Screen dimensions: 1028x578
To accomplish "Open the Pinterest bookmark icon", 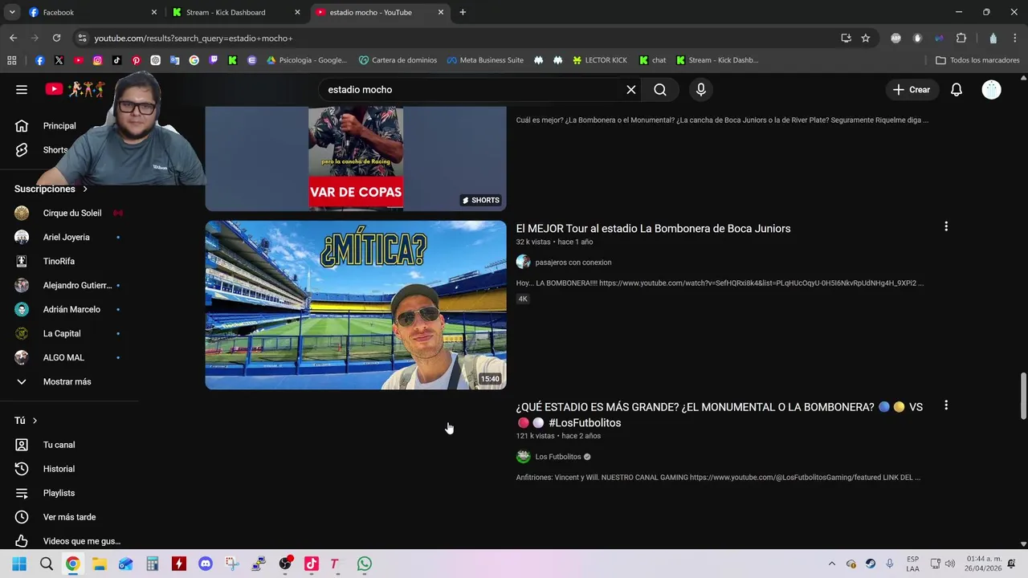I will (137, 60).
